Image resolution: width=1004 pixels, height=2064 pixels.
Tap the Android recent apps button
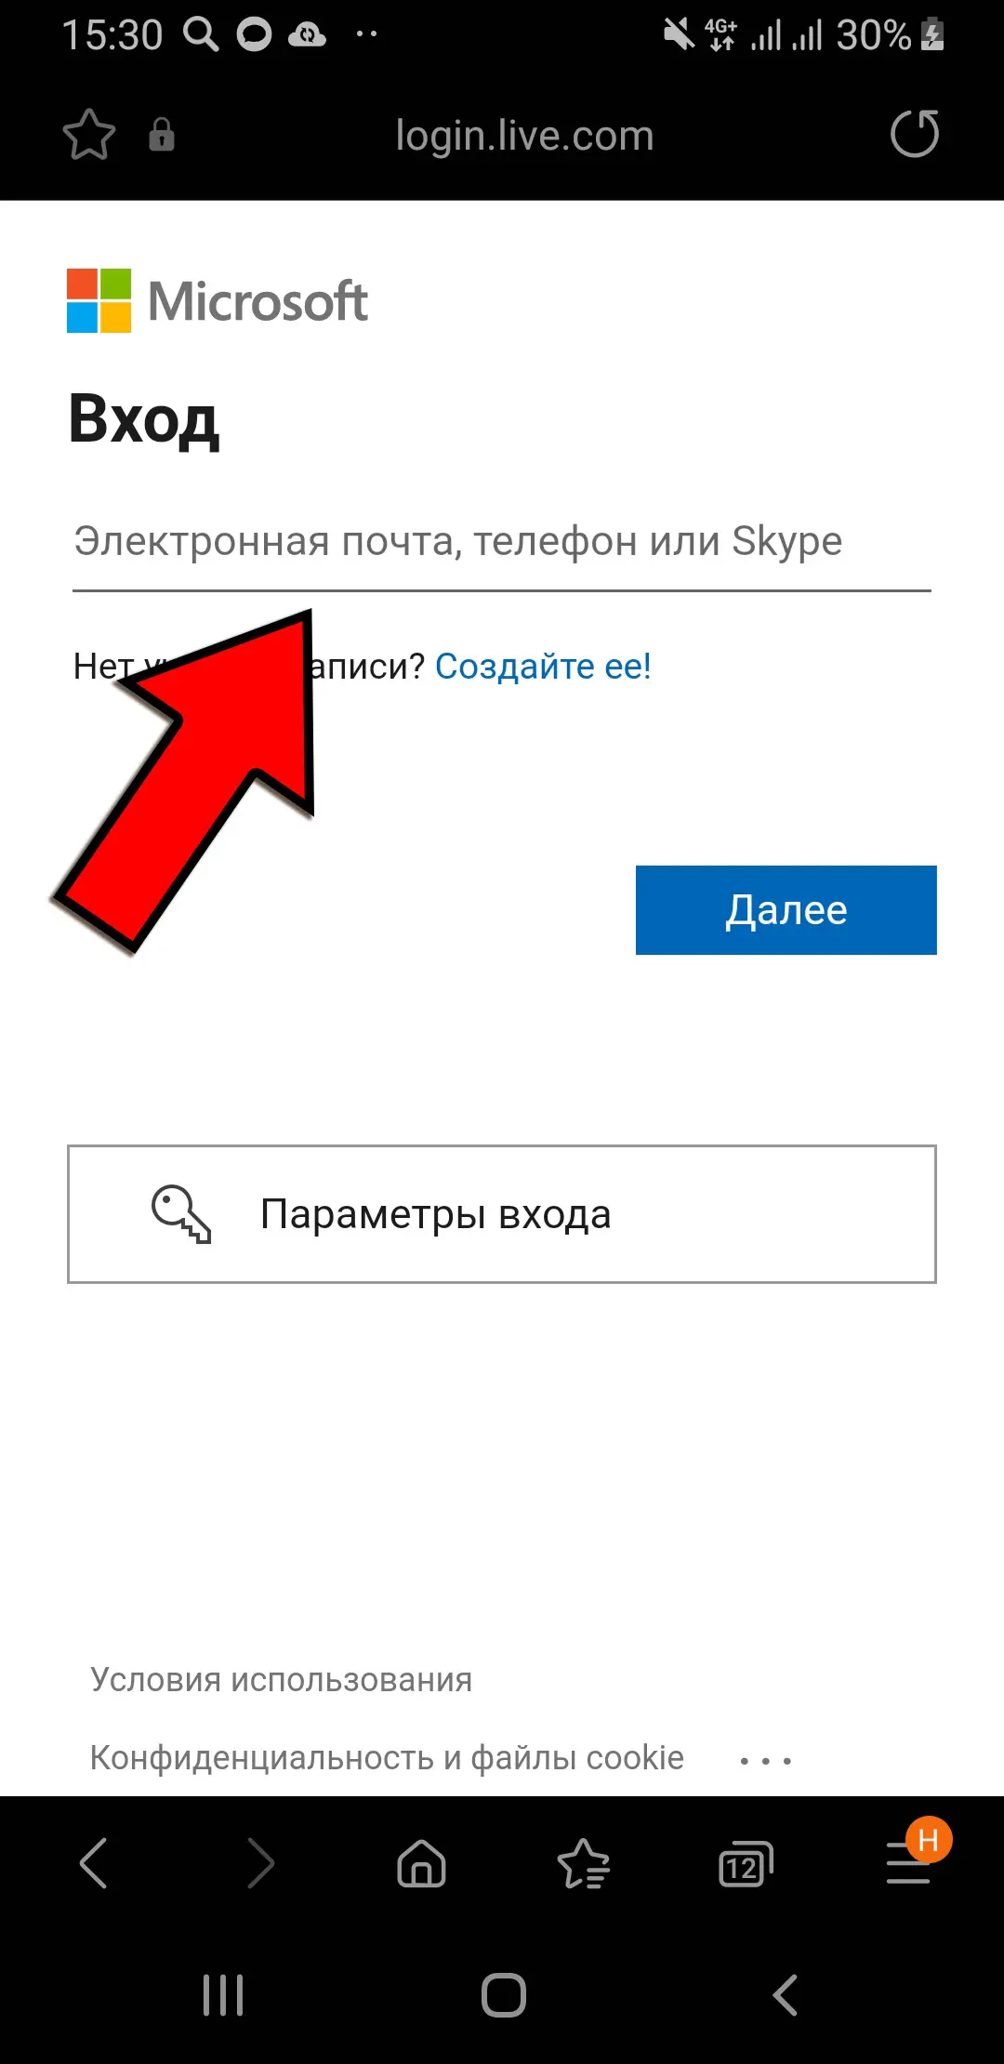pyautogui.click(x=223, y=1994)
